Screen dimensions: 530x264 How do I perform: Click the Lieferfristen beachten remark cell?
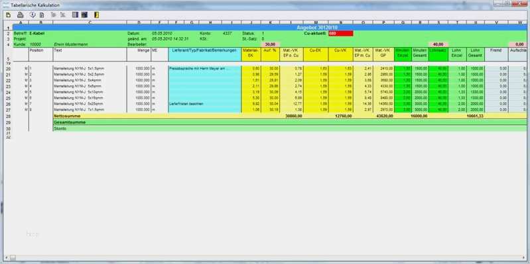click(x=205, y=104)
